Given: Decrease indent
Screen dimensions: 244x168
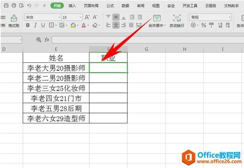Looking at the screenshot, I should [132, 17].
